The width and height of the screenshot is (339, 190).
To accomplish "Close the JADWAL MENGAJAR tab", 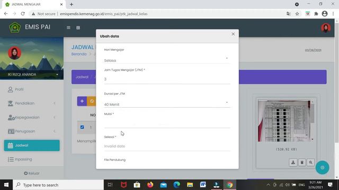I will pos(61,4).
